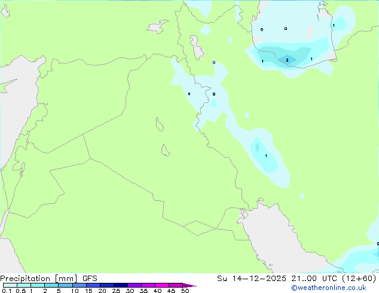
Task: Click the "30" legend scale label
Action: click(130, 291)
